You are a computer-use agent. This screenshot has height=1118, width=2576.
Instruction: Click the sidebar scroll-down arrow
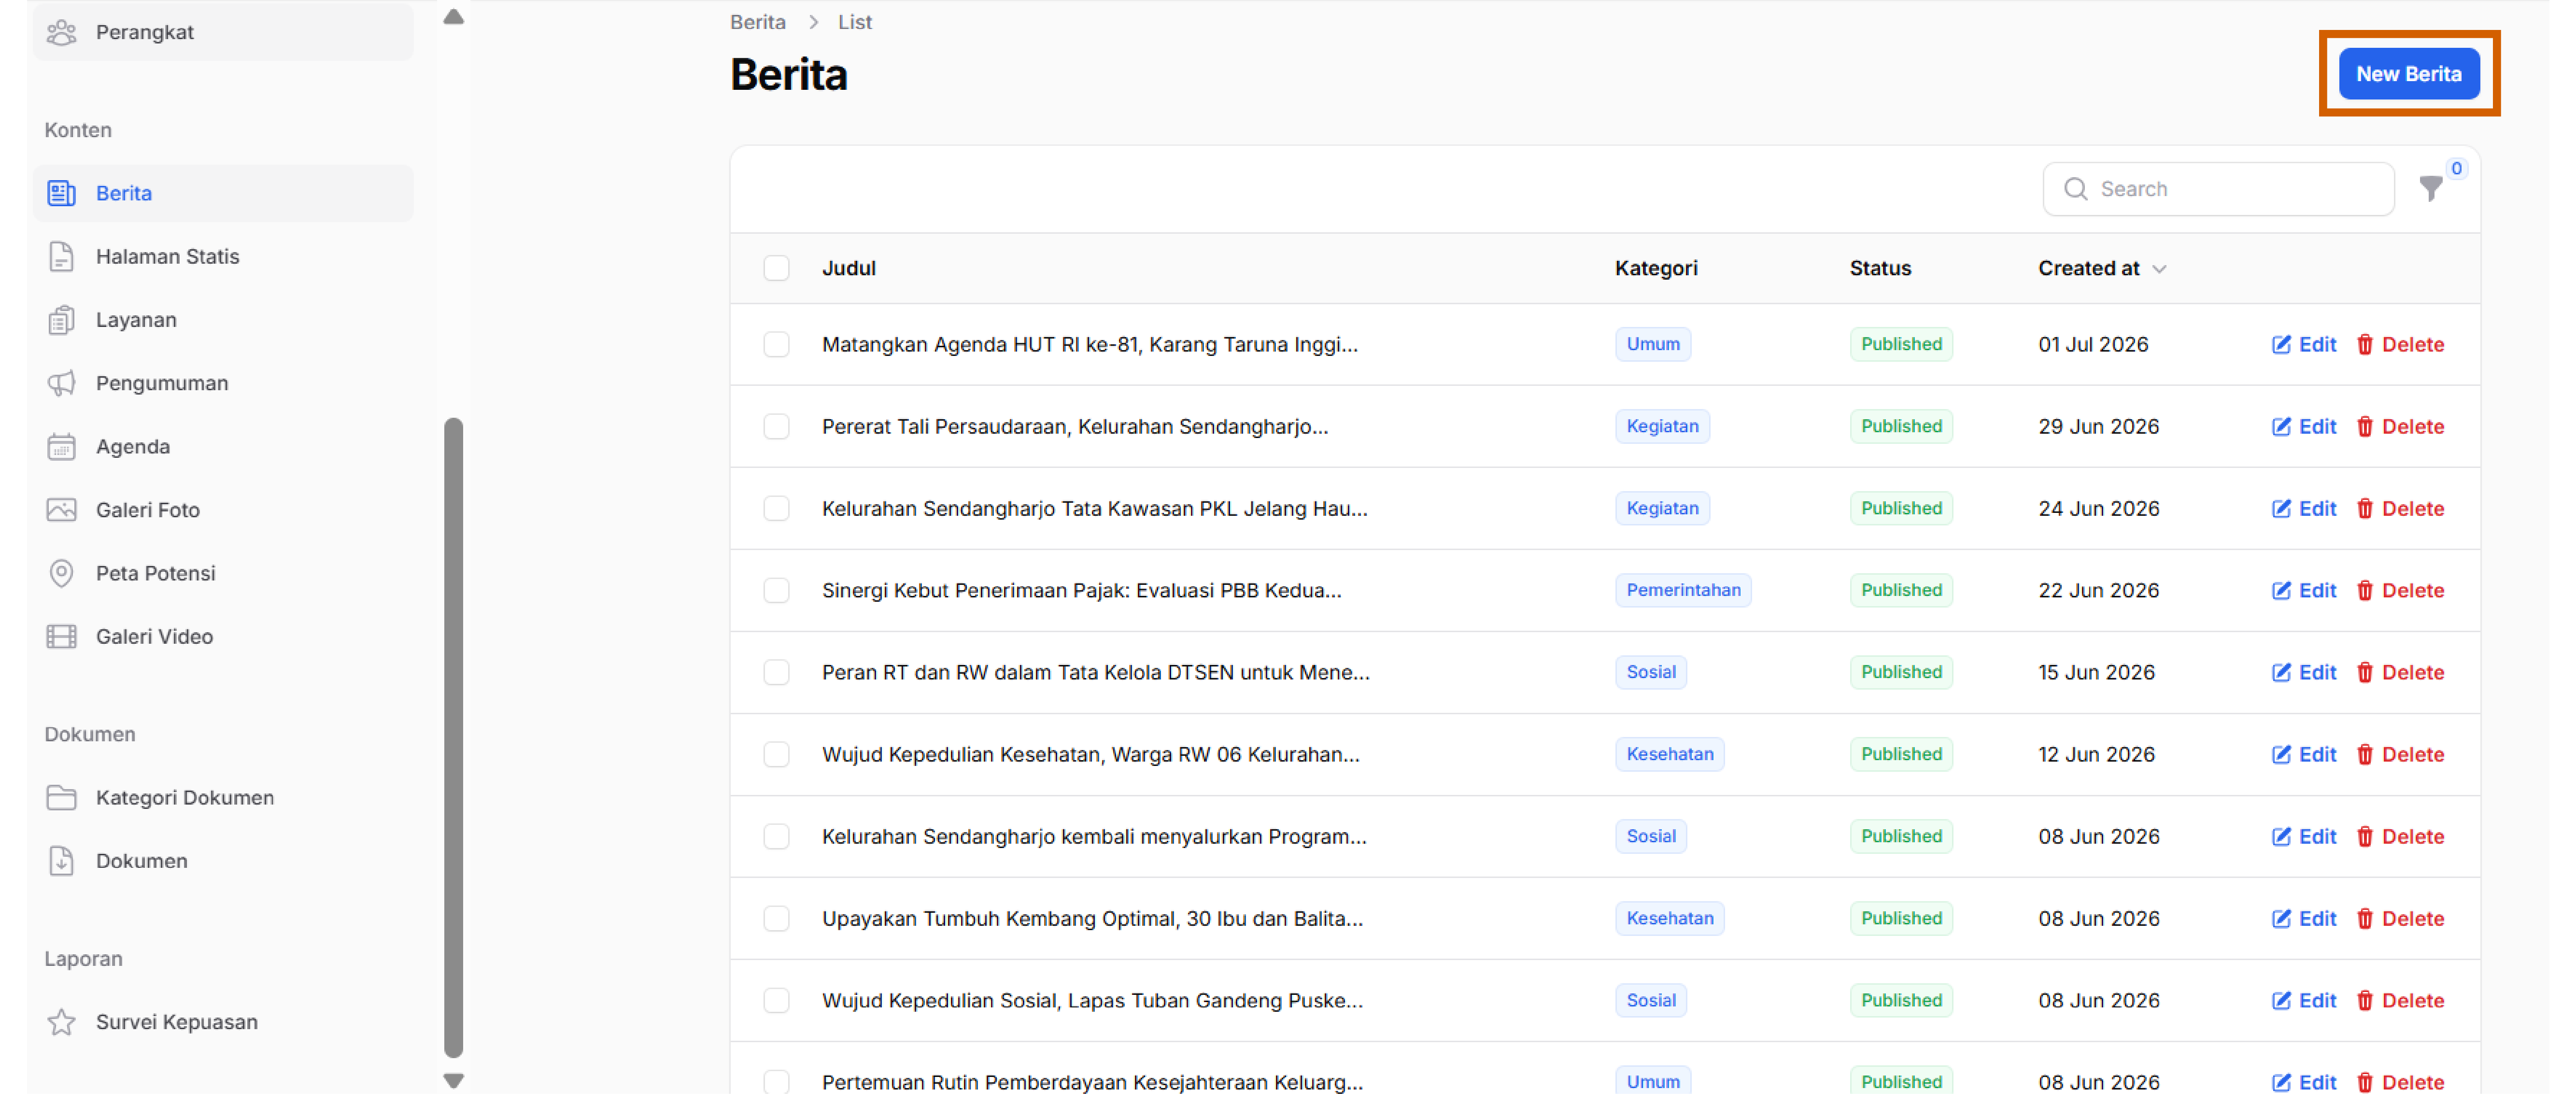coord(453,1081)
